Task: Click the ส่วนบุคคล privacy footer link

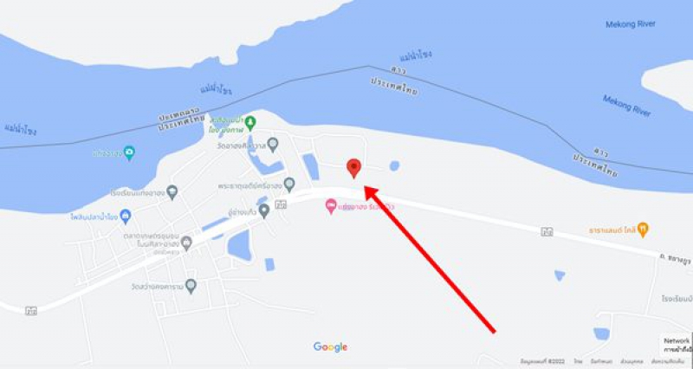Action: (x=631, y=361)
